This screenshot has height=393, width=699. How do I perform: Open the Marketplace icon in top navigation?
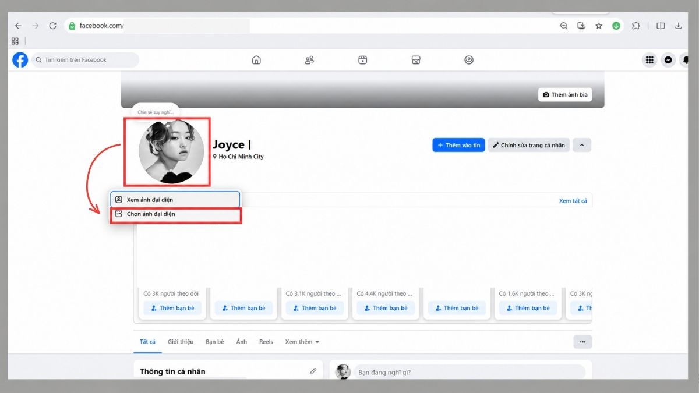click(416, 60)
